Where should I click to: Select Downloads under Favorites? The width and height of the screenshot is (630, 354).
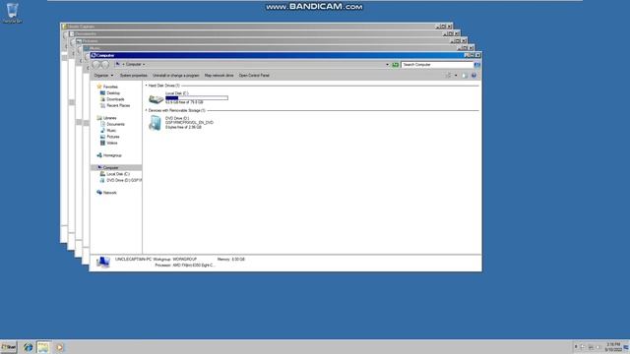tap(115, 99)
